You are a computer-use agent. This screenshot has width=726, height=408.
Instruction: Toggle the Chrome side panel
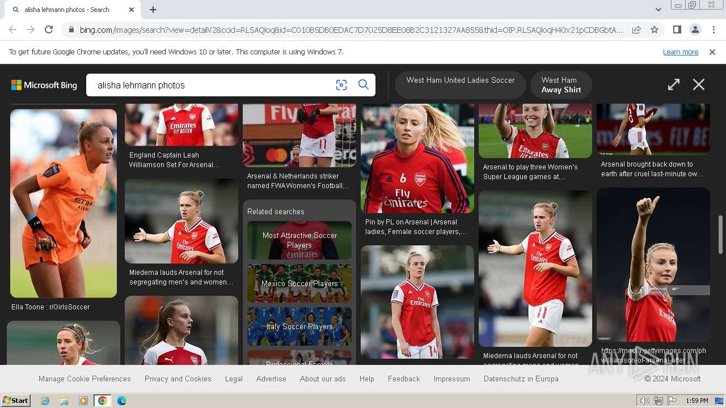click(677, 29)
